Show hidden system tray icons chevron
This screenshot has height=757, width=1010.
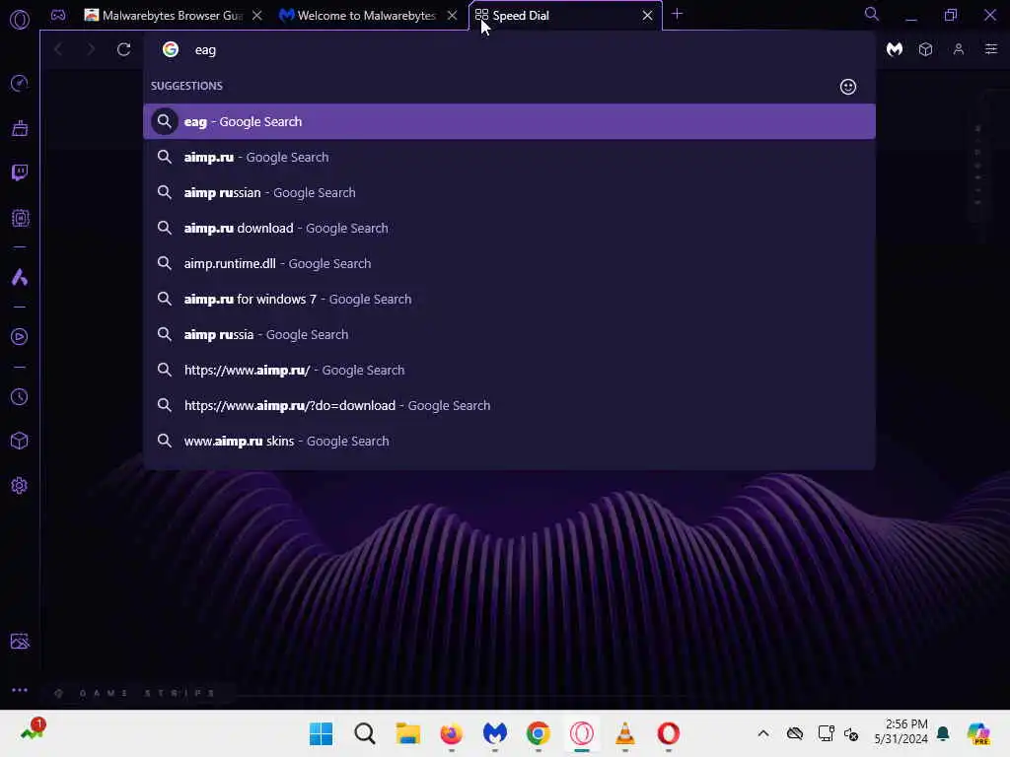pos(763,733)
